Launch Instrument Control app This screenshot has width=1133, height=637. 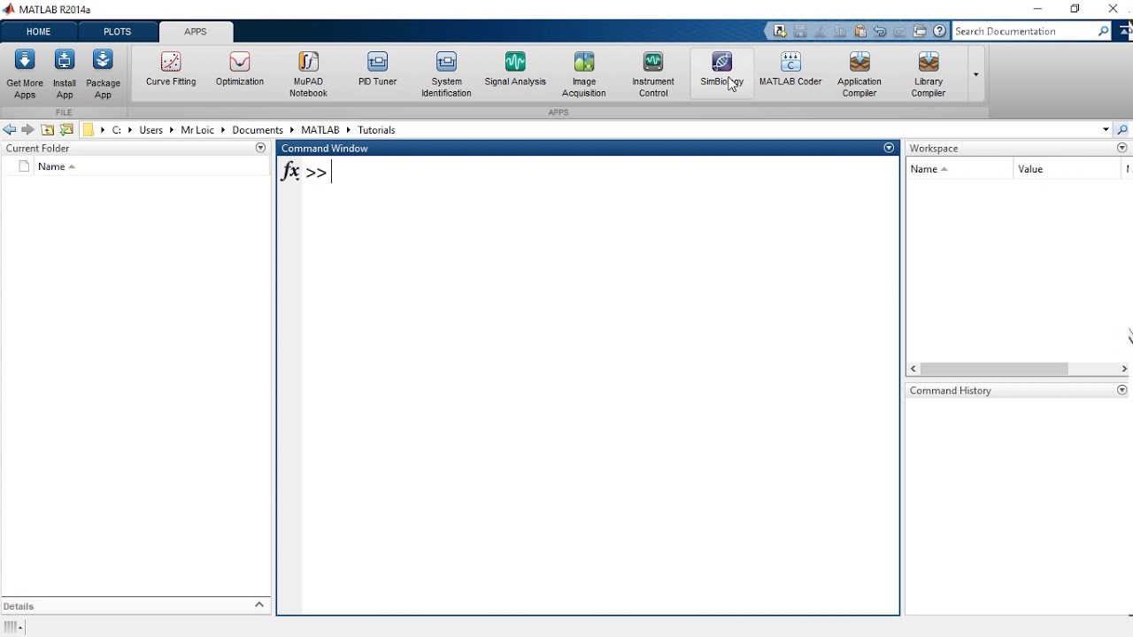[653, 74]
